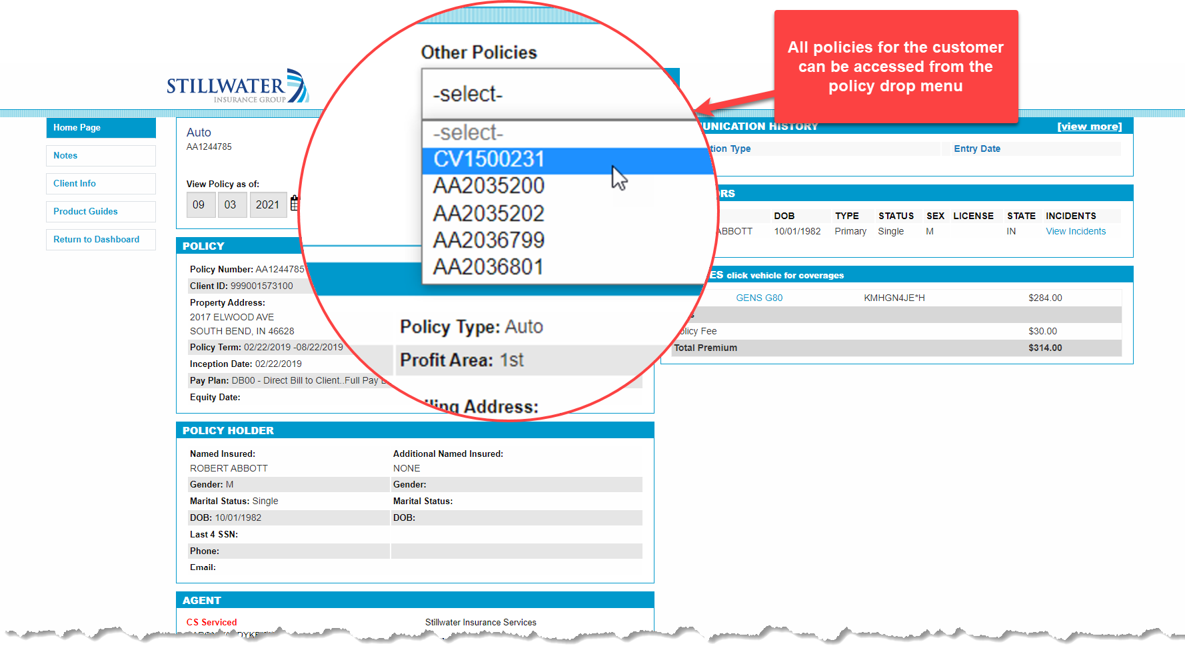This screenshot has width=1185, height=654.
Task: Click the driver's Primary type cell
Action: [x=850, y=231]
